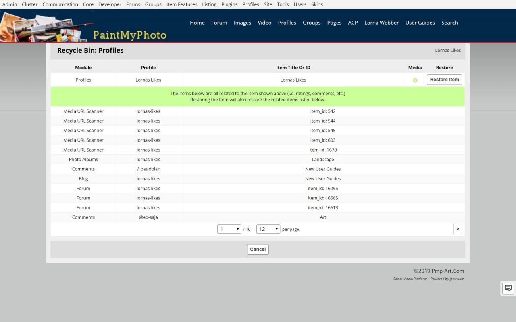This screenshot has height=322, width=516.
Task: Click the Art comment title
Action: click(323, 217)
